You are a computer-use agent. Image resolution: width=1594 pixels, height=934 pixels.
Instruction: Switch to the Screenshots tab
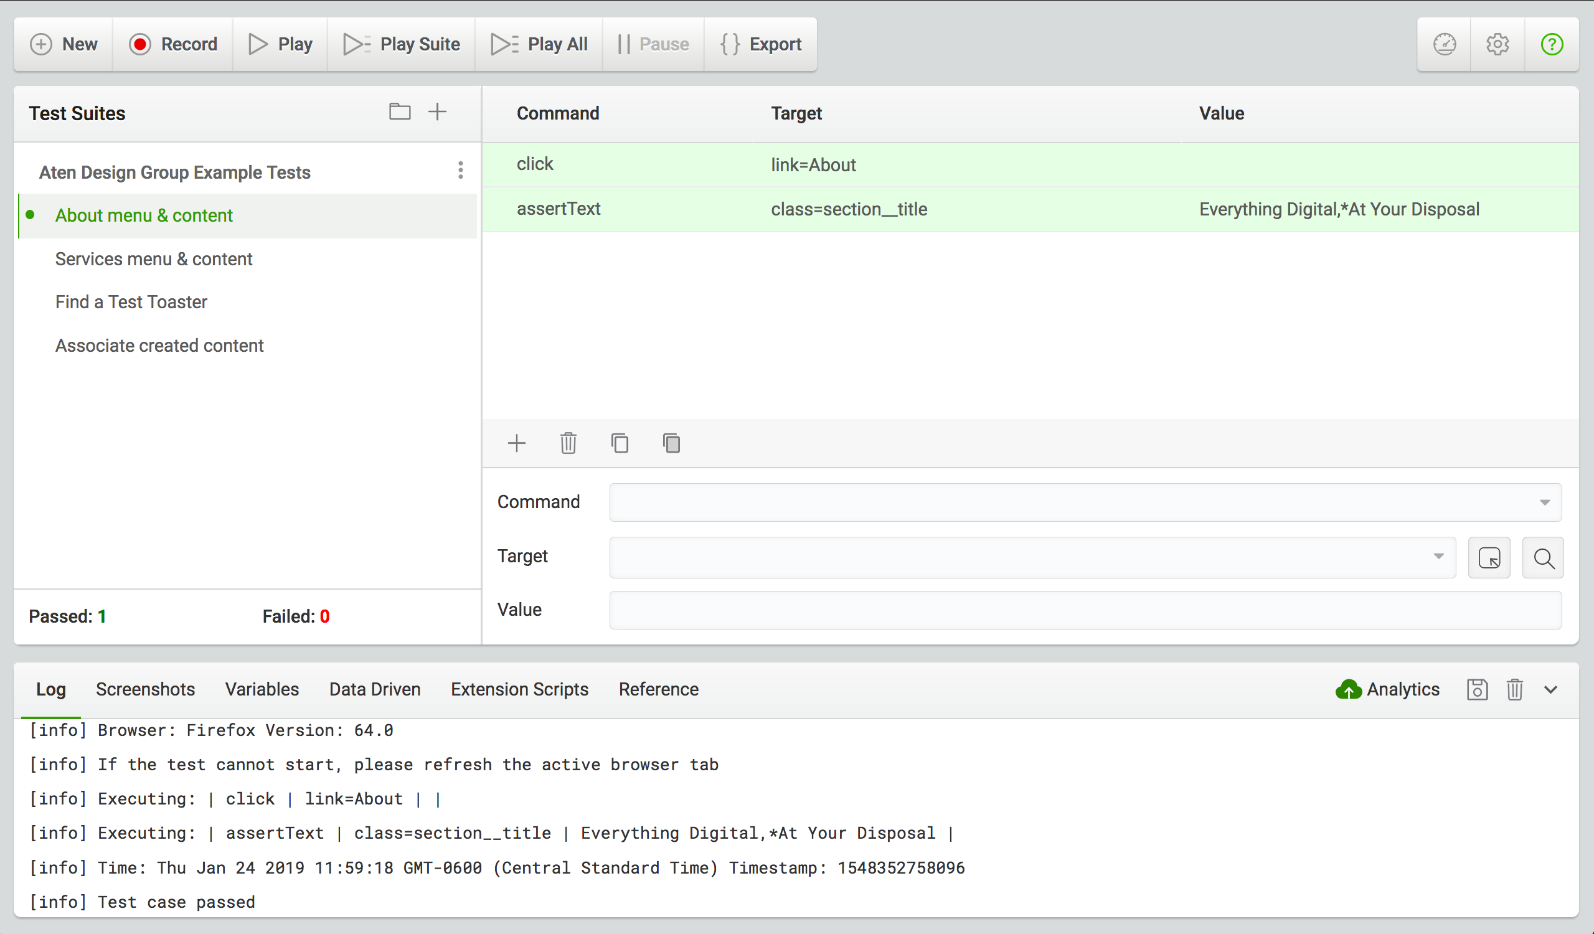pos(146,689)
